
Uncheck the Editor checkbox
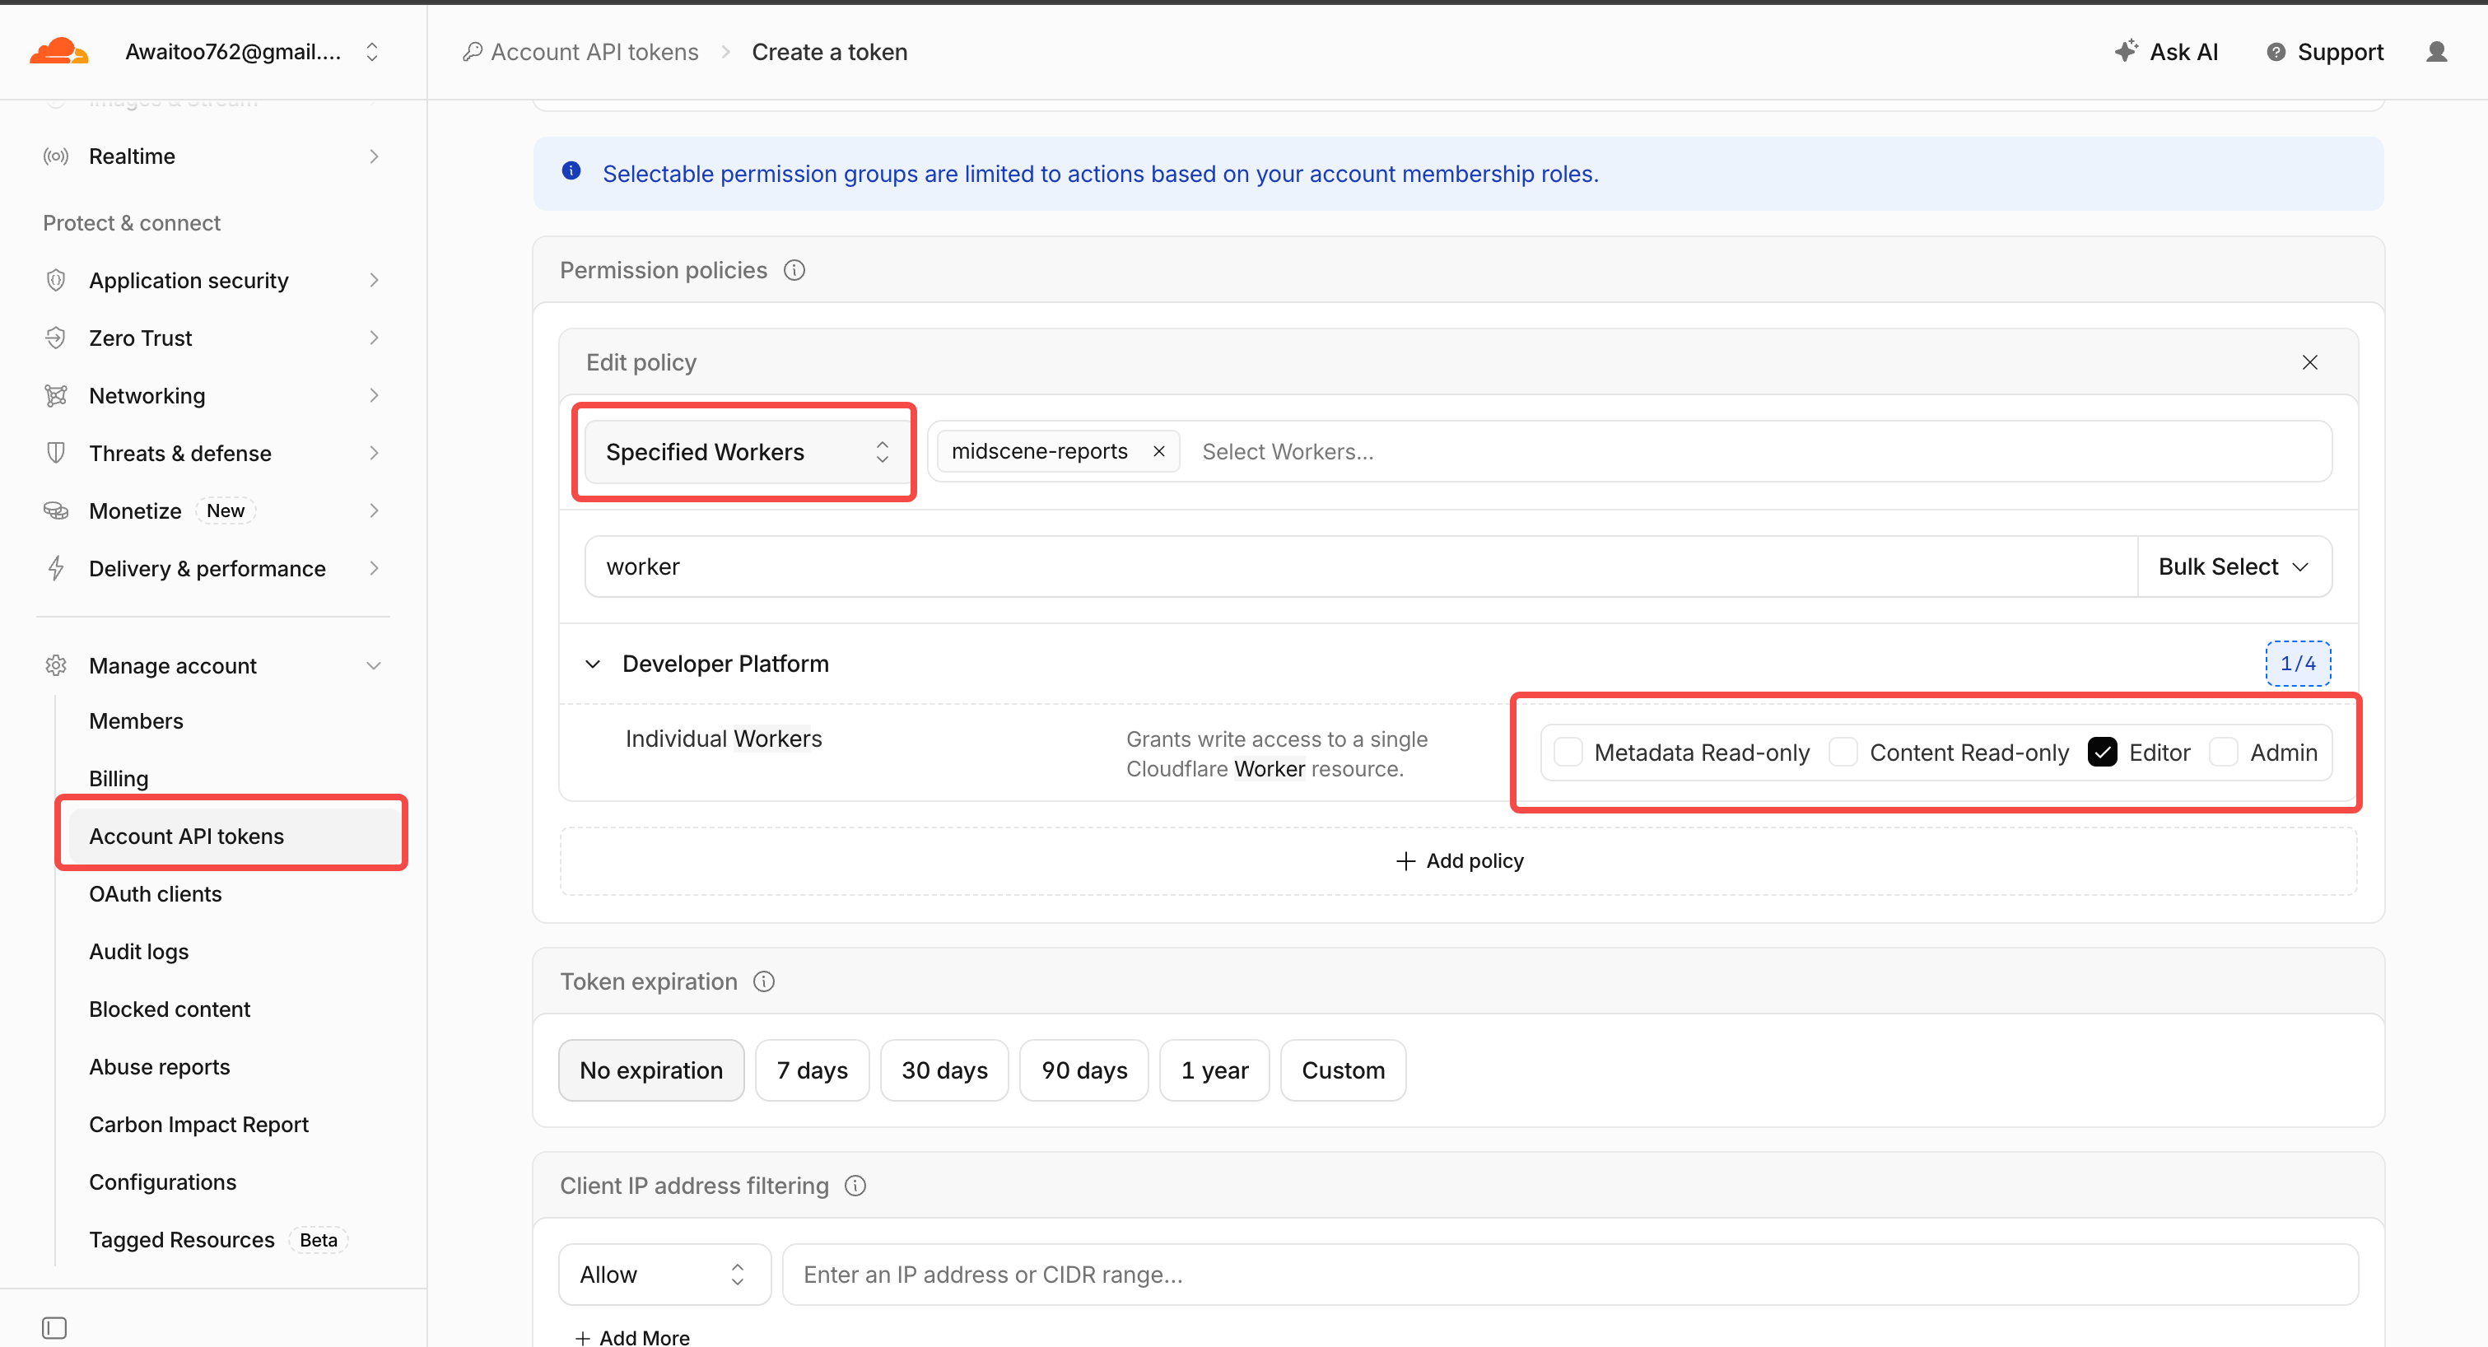(2103, 753)
